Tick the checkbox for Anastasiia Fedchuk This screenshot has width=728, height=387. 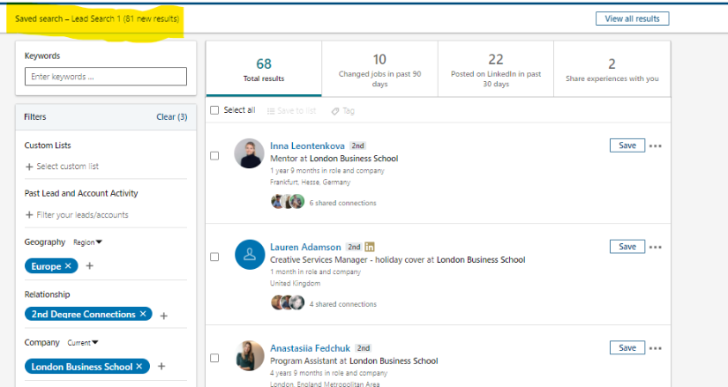214,358
